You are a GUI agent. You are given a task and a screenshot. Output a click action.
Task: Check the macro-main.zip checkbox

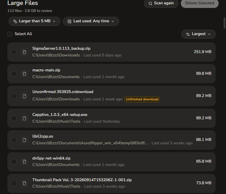(x=14, y=74)
